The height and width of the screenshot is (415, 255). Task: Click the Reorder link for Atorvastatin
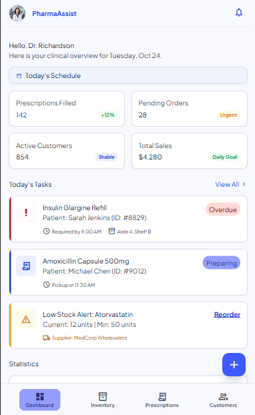[227, 314]
